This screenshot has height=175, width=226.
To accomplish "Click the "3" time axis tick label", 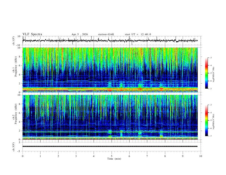I will pos(76,156).
